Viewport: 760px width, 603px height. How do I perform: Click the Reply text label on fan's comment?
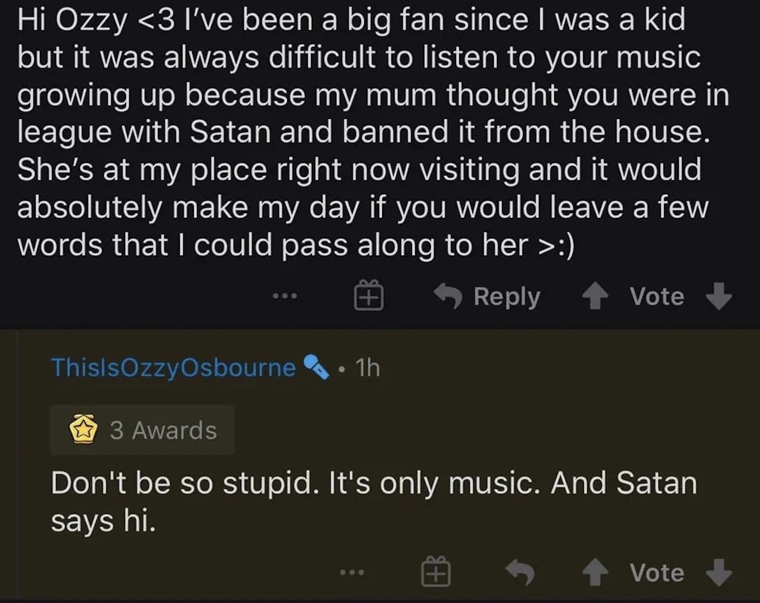(507, 297)
